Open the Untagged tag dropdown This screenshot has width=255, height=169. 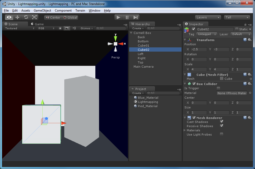click(207, 34)
